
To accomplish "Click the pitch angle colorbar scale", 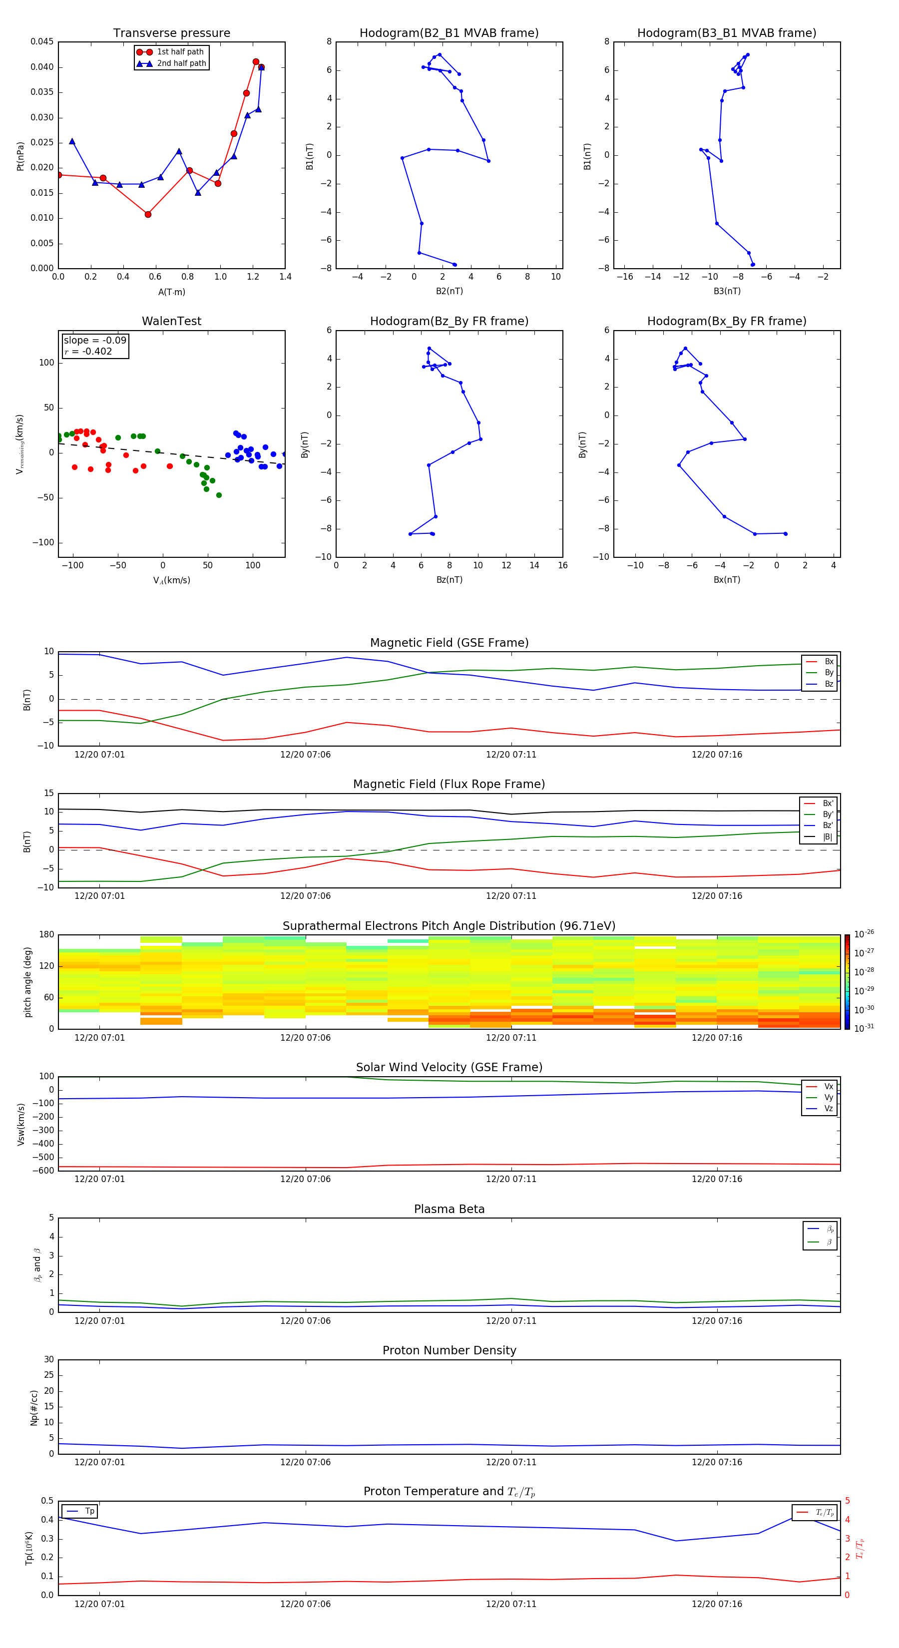I will pyautogui.click(x=847, y=981).
